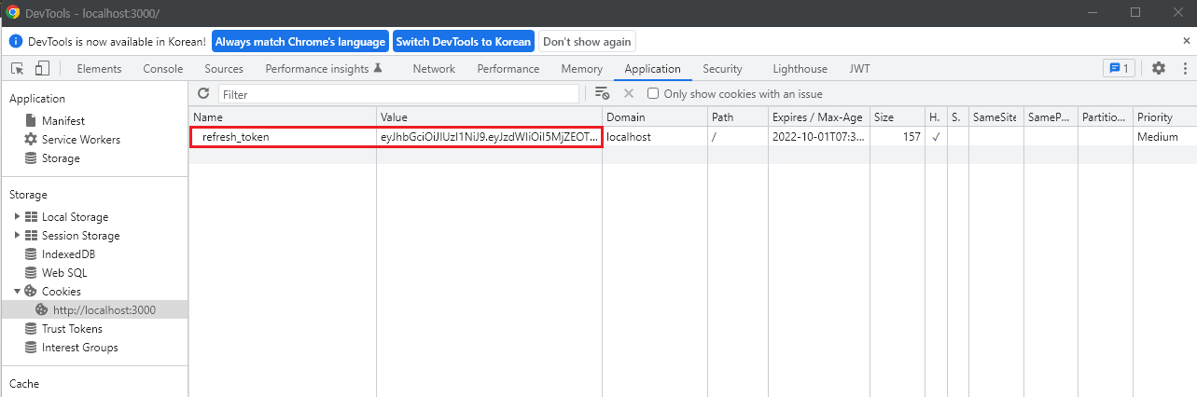Open the Performance insights tab

pyautogui.click(x=324, y=69)
